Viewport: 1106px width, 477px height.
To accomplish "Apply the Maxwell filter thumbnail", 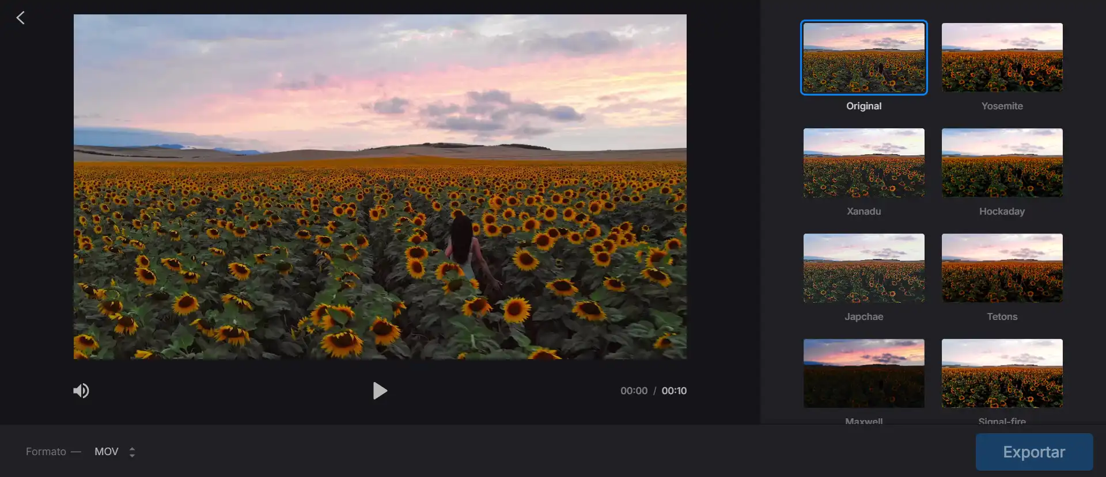I will (x=864, y=373).
